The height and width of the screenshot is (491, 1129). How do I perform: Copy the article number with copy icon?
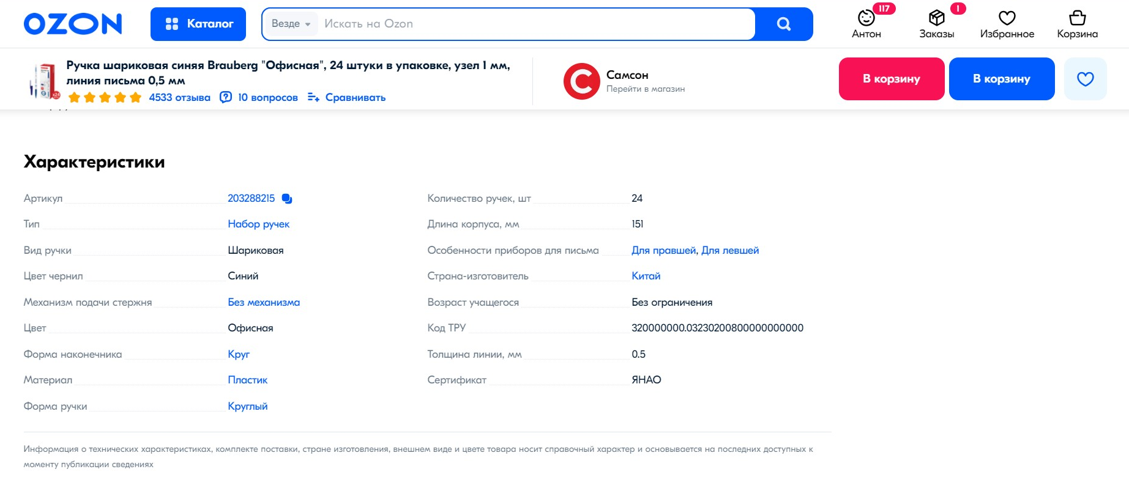pos(287,199)
